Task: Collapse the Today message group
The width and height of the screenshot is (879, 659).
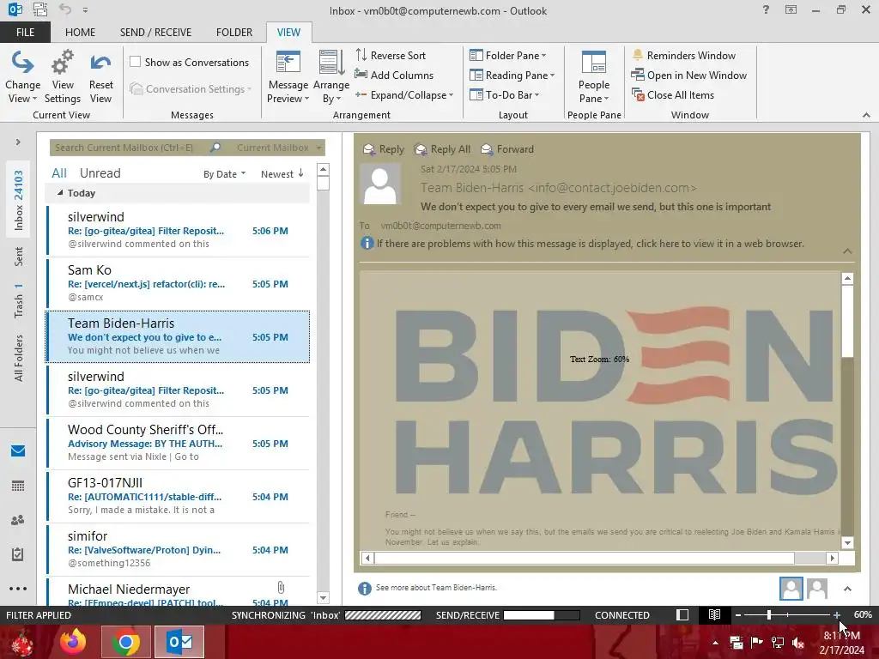Action: (x=60, y=193)
